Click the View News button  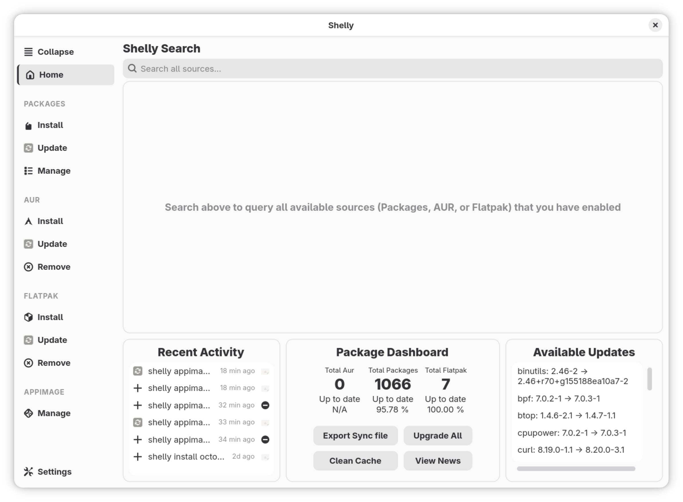(x=438, y=461)
